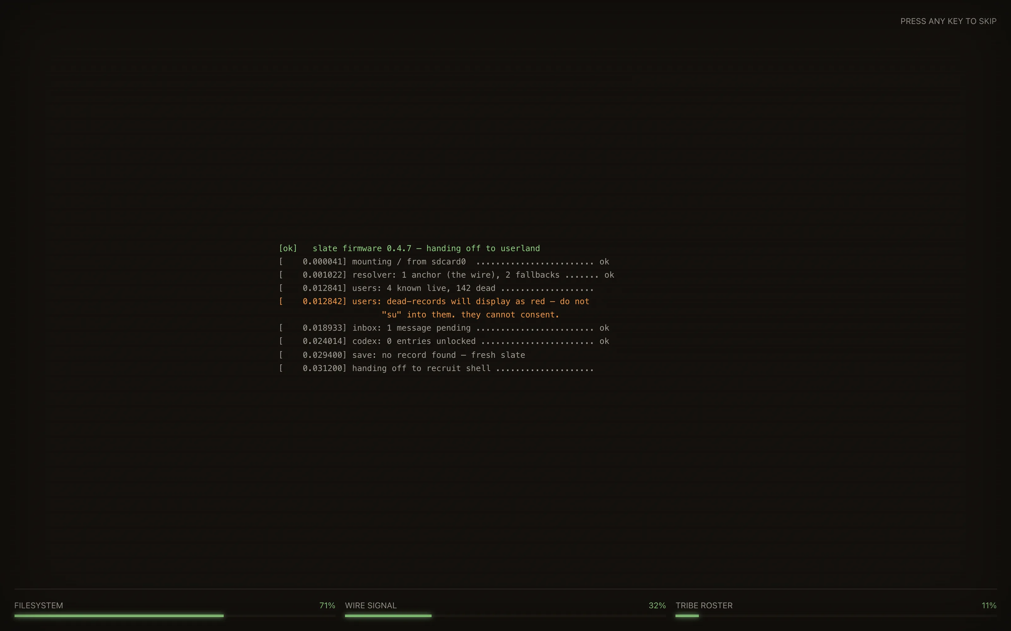Click the TRIBE ROSTER progress bar
Image resolution: width=1011 pixels, height=631 pixels.
(x=836, y=616)
